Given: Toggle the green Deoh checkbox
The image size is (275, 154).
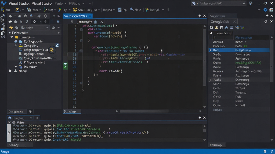Looking at the screenshot, I should coord(245,46).
